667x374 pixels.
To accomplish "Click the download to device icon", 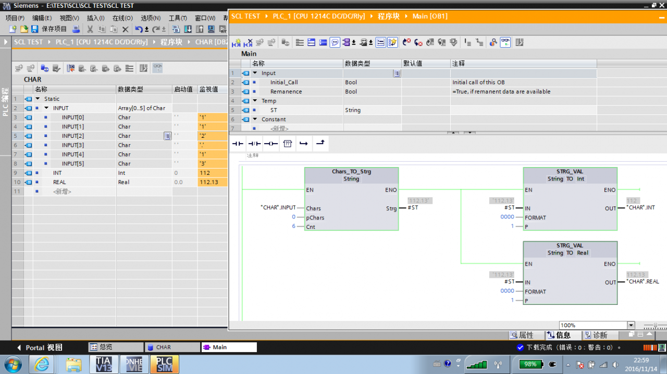I will [x=188, y=29].
